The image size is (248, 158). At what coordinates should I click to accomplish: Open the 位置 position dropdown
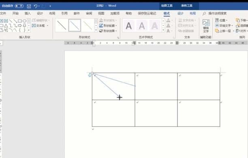221,20
